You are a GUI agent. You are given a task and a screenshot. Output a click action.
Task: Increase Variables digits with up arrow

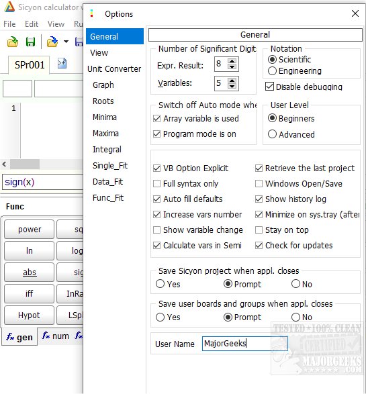[232, 81]
